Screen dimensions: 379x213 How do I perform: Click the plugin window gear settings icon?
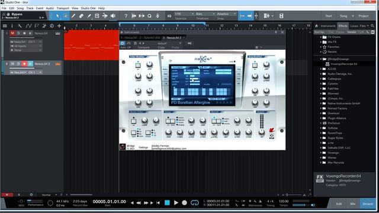pos(256,47)
